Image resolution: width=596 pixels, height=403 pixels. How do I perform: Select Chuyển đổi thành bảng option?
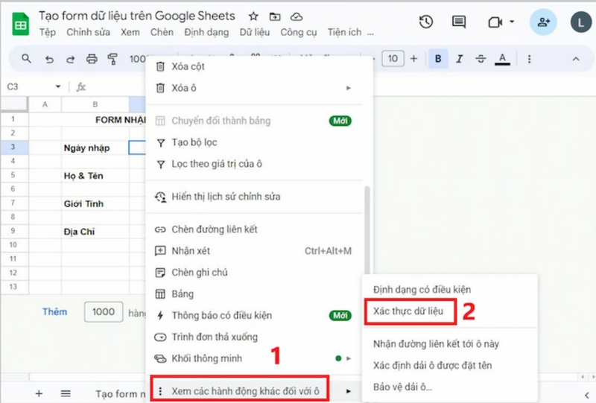coord(253,121)
